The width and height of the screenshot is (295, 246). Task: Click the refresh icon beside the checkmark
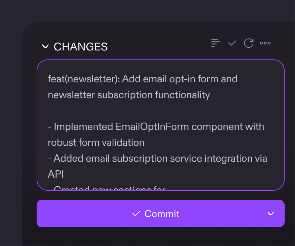coord(248,43)
